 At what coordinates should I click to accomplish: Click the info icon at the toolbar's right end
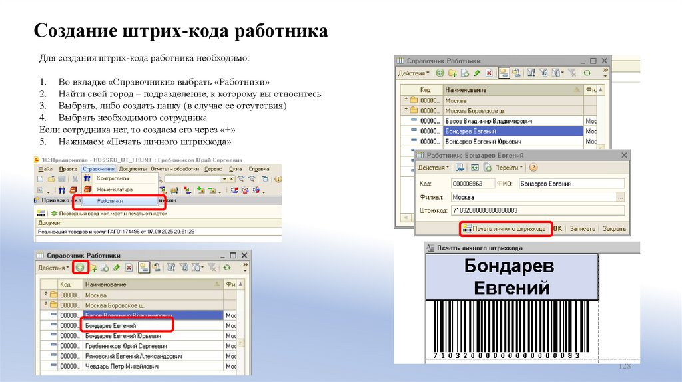(x=278, y=179)
